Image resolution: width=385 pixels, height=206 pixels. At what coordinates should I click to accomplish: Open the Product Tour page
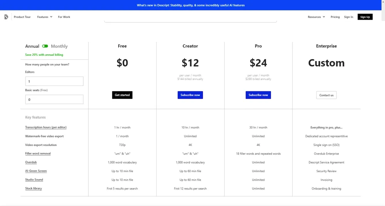(22, 17)
